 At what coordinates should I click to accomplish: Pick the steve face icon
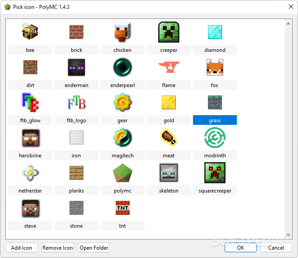point(30,208)
